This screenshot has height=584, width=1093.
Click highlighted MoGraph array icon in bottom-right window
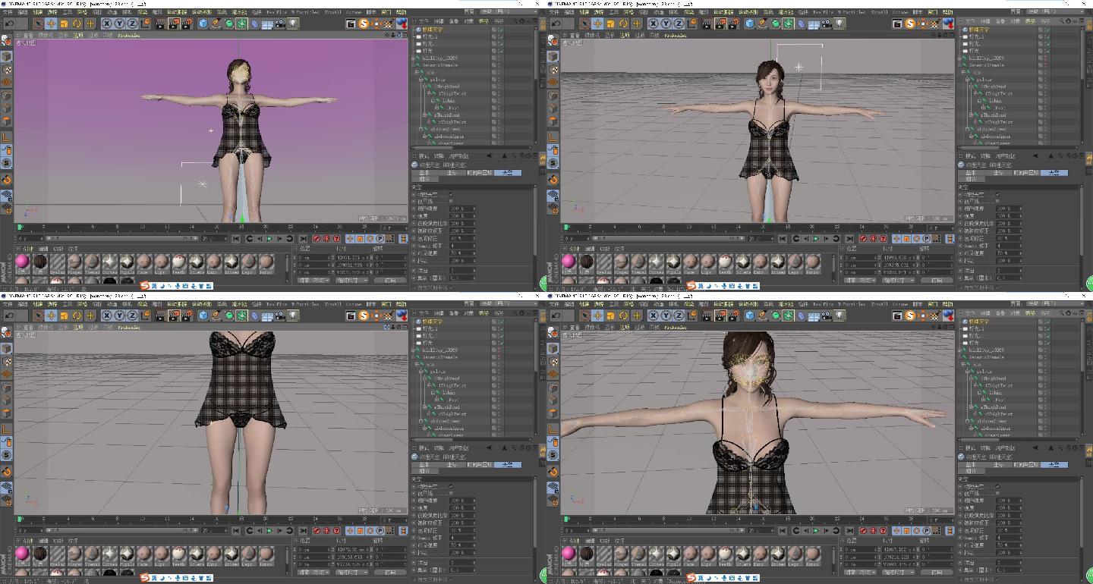(x=789, y=316)
